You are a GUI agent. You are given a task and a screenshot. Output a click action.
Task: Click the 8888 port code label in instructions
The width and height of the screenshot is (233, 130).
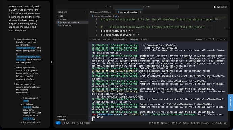pyautogui.click(x=26, y=101)
